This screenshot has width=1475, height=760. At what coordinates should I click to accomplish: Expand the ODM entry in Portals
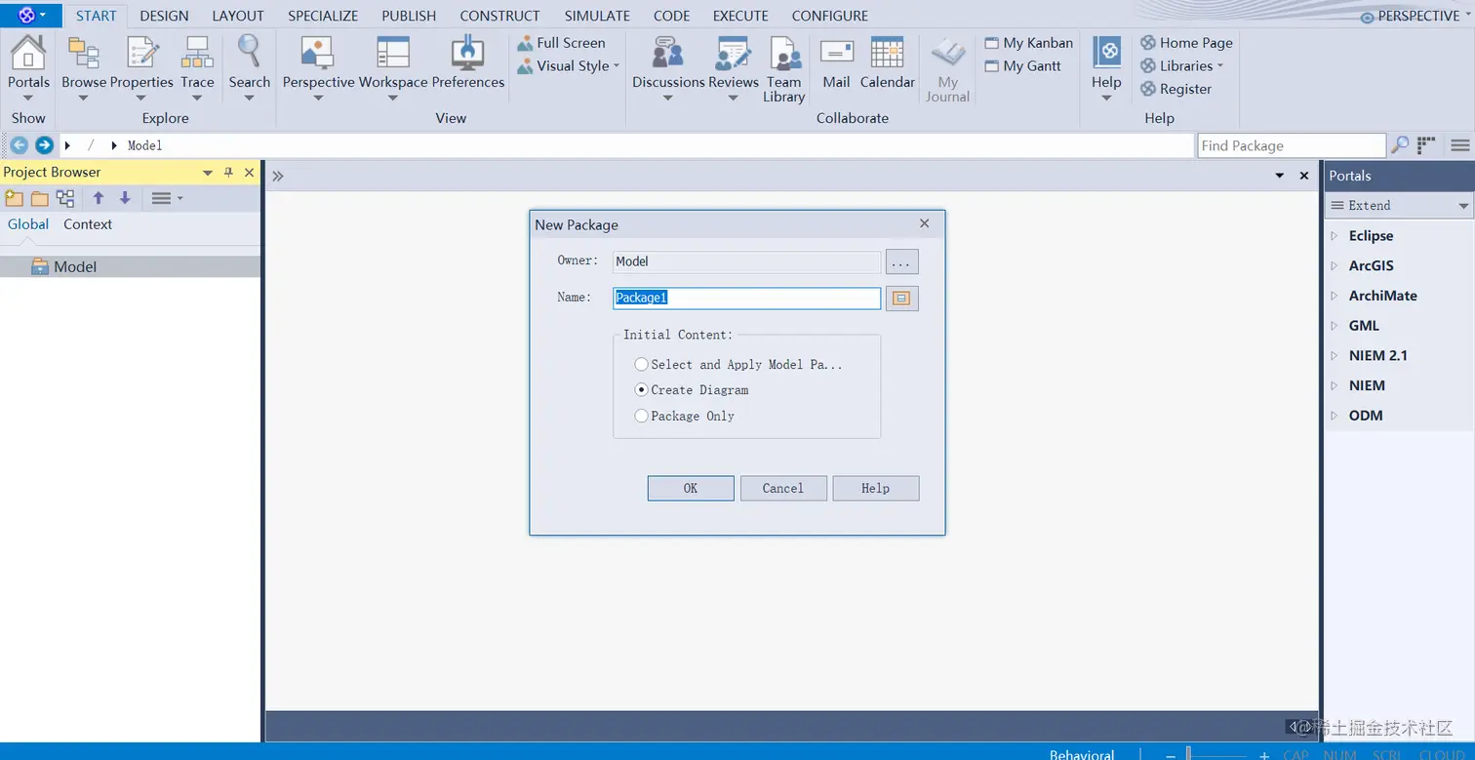[x=1335, y=416]
